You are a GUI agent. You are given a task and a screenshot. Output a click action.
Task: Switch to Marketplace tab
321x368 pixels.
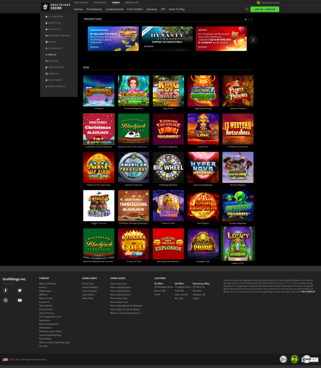click(132, 3)
